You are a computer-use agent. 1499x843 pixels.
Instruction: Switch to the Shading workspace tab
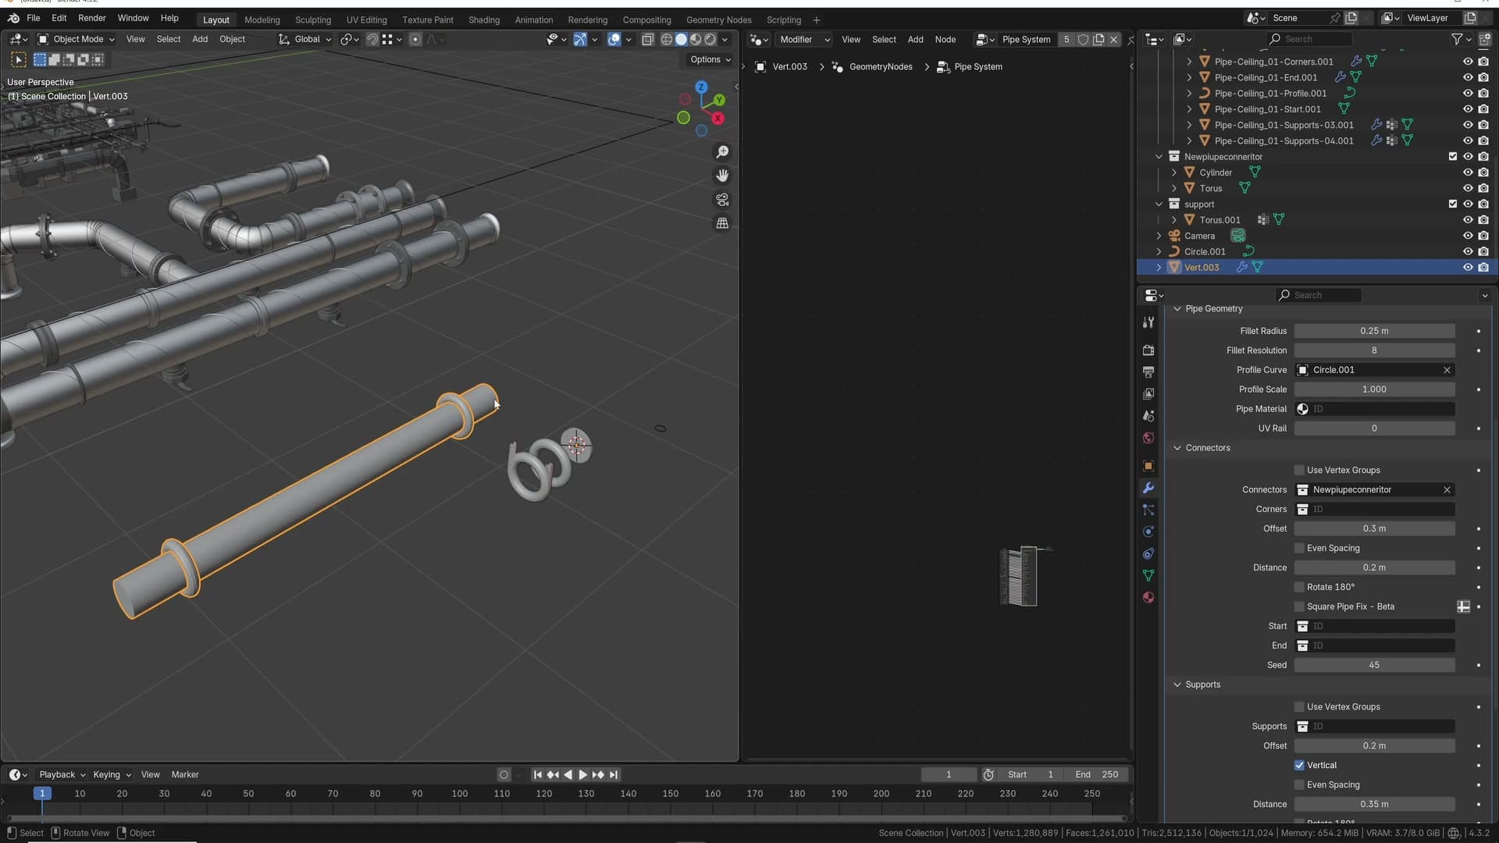[484, 20]
